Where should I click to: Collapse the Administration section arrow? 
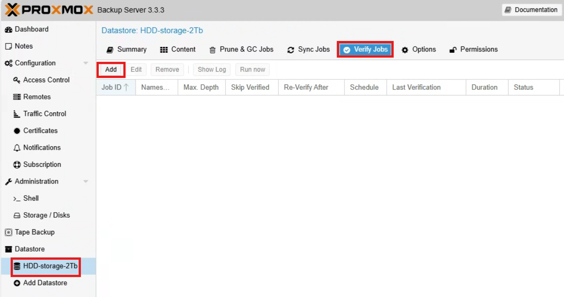pyautogui.click(x=86, y=182)
